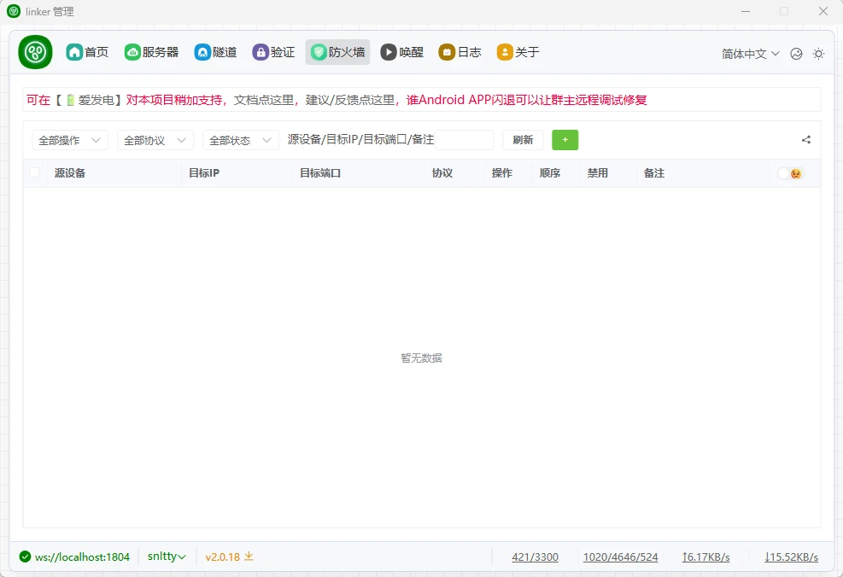Close the linker 管理 window
This screenshot has height=577, width=843.
(823, 11)
